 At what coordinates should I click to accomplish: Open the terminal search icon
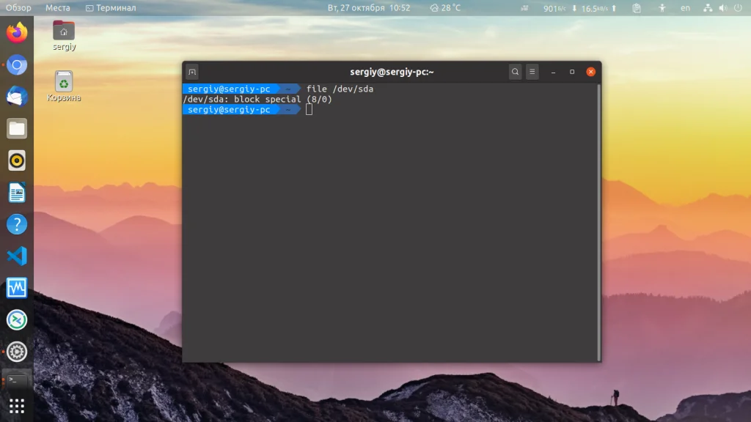click(x=516, y=72)
